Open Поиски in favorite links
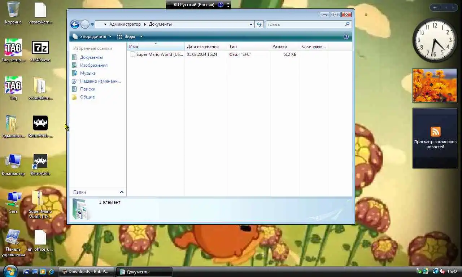Image resolution: width=462 pixels, height=277 pixels. [x=88, y=89]
